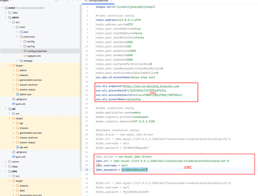258x196 pixels.
Task: Click the comm module folder icon
Action: 10,162
